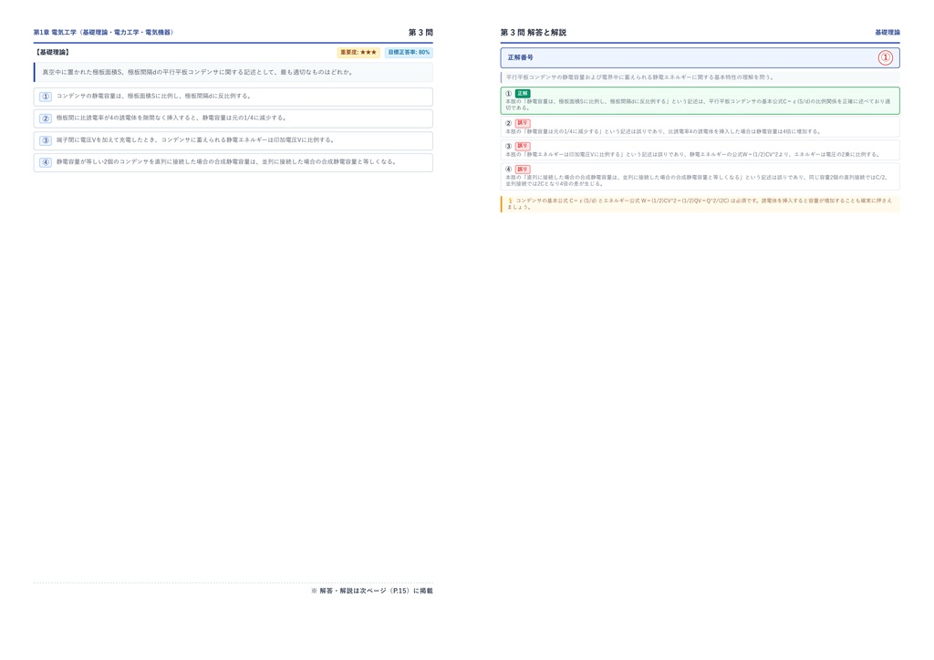The height and width of the screenshot is (660, 934).
Task: Click the explanation text beginning 本肢の「静電容量は、極板面積Sに比例し
Action: click(x=698, y=105)
